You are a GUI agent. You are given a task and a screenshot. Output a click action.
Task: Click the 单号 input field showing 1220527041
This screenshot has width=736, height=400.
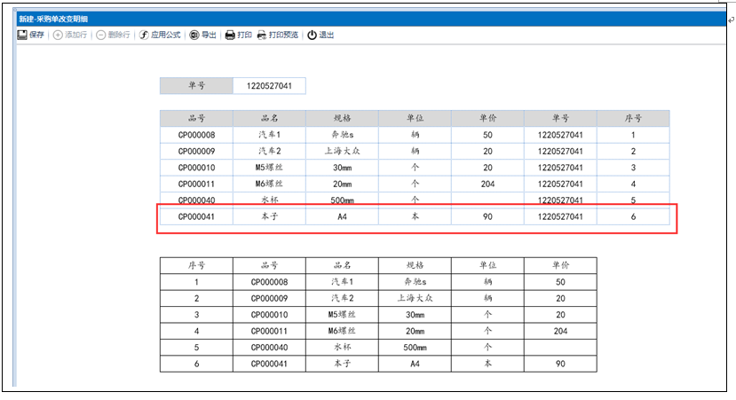click(269, 86)
